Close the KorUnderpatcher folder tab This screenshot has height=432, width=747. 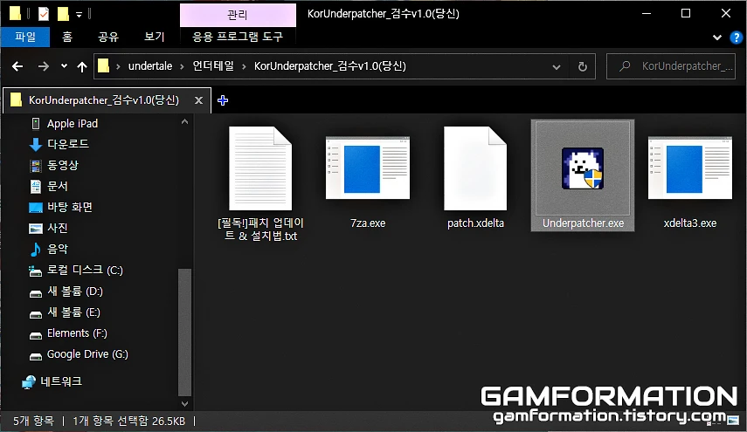[x=198, y=100]
